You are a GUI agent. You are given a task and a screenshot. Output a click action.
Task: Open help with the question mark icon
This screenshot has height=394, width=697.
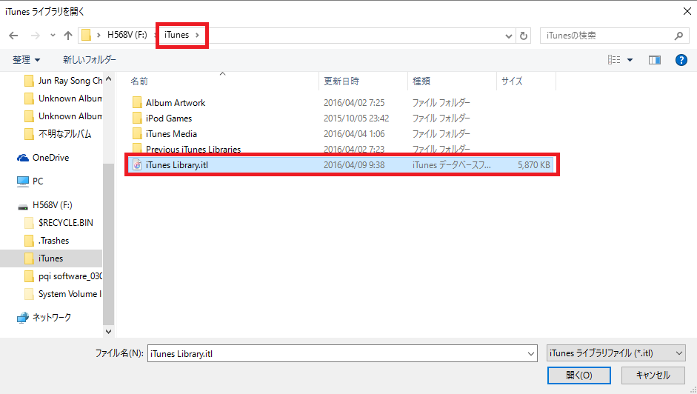coord(681,60)
